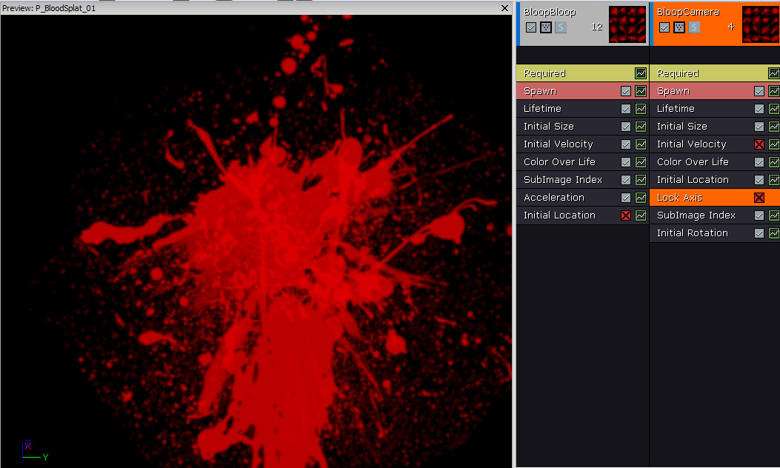The image size is (780, 468).
Task: Disable BloopBloop Initial Size checkbox
Action: coord(626,127)
